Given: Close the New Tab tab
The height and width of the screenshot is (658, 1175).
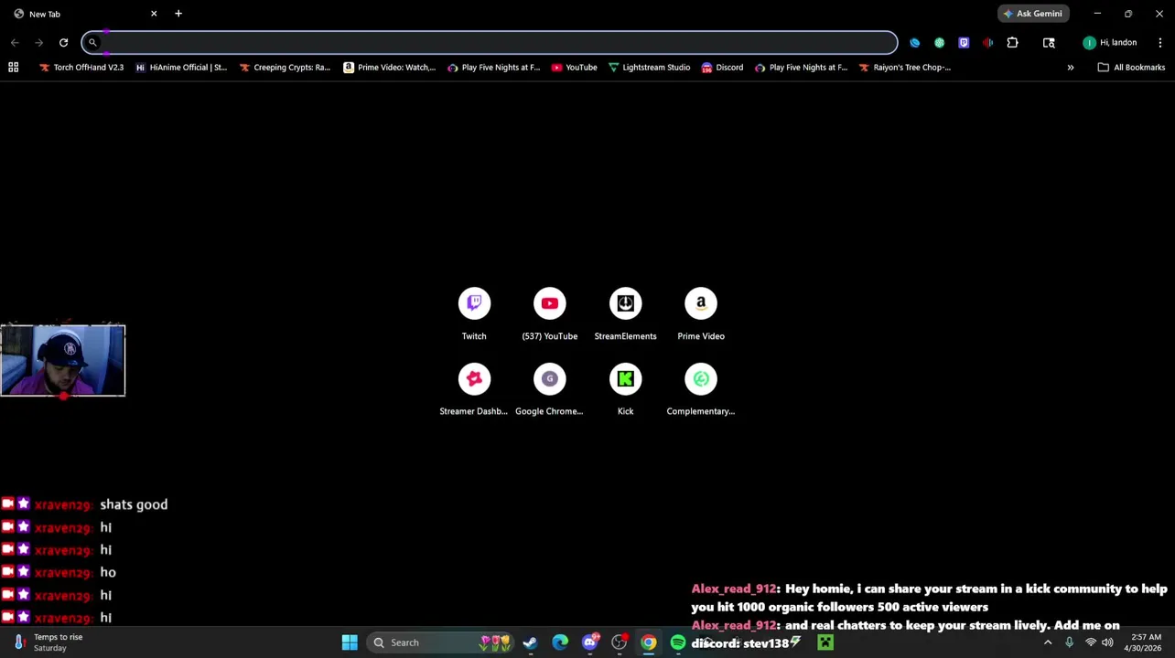Looking at the screenshot, I should pyautogui.click(x=154, y=14).
